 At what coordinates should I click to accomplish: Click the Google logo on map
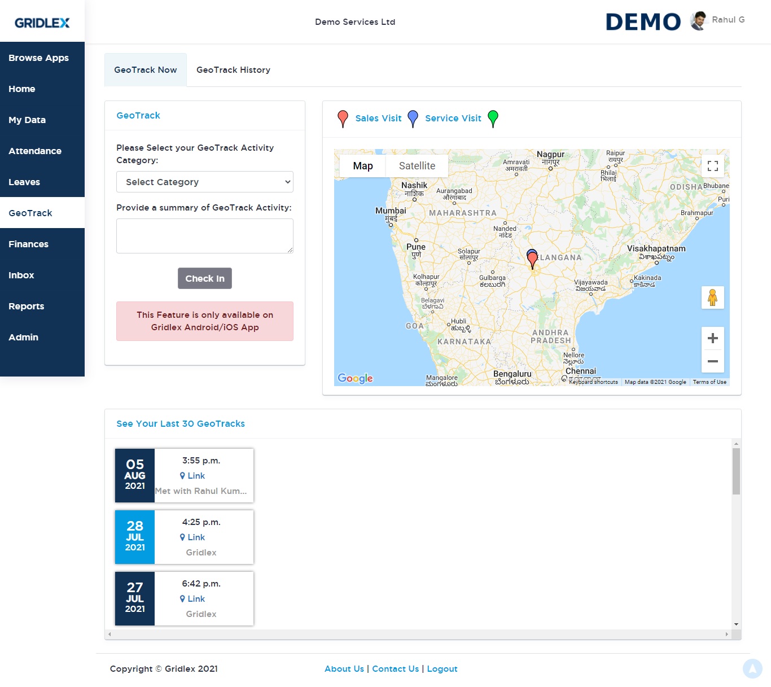click(355, 378)
